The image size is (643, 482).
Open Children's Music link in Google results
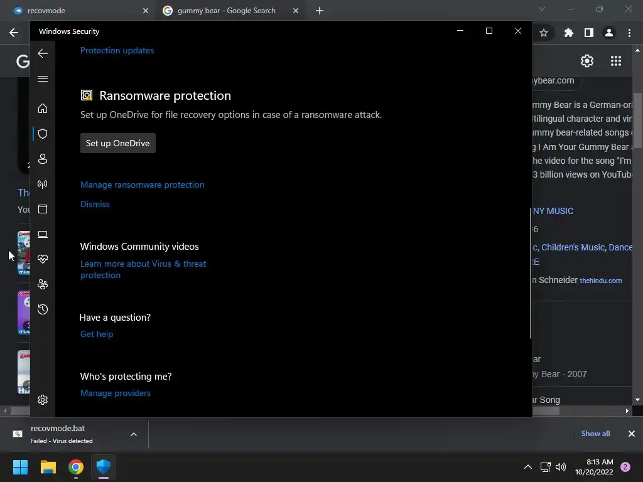573,247
